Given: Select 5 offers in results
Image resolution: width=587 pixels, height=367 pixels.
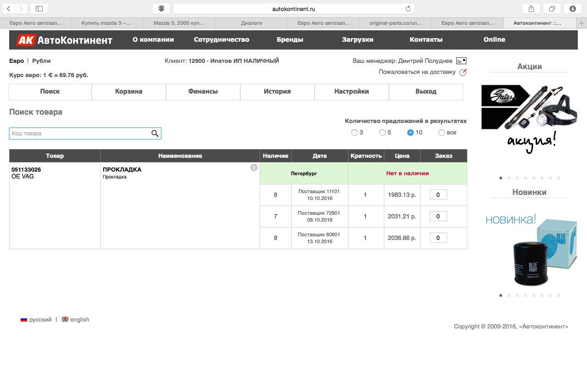Looking at the screenshot, I should point(382,133).
